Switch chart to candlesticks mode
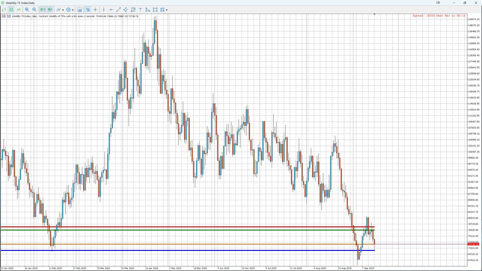Viewport: 482px width, 271px height. pos(11,10)
